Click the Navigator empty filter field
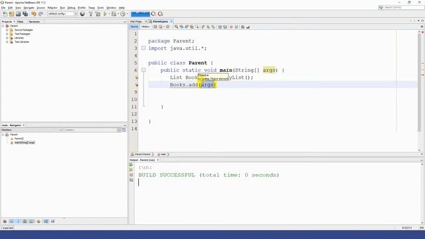Screen dimensions: 425x239 point(92,130)
